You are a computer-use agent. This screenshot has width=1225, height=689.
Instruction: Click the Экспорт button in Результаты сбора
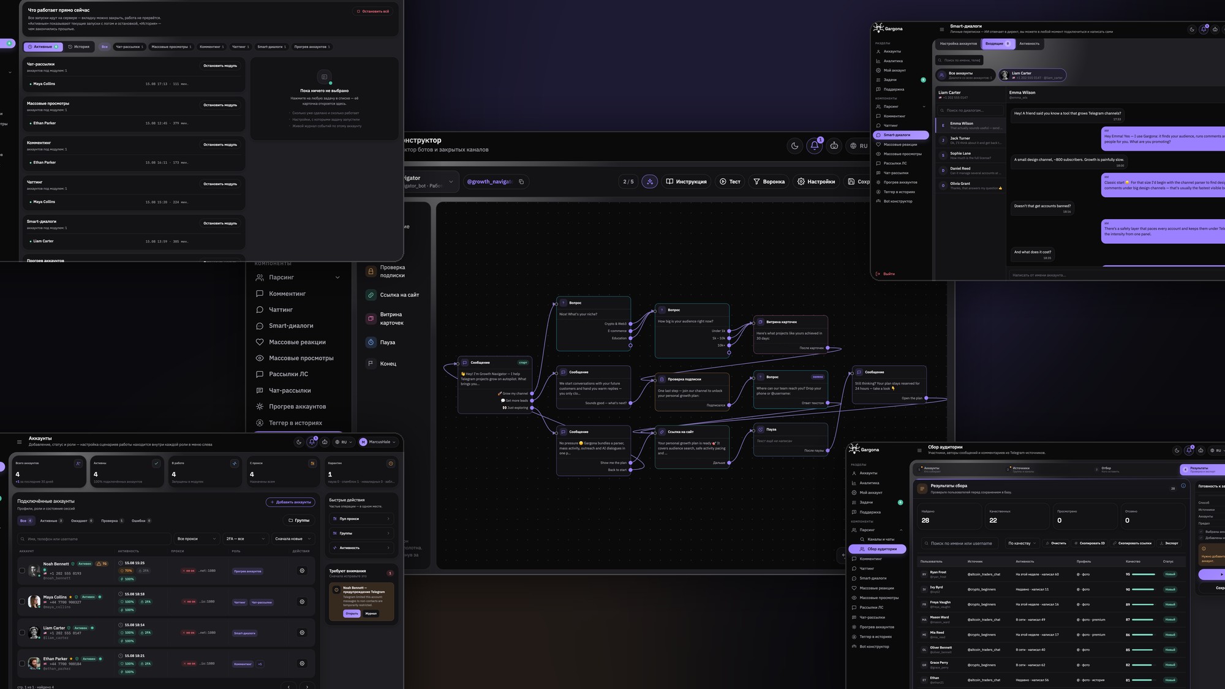pos(1168,543)
